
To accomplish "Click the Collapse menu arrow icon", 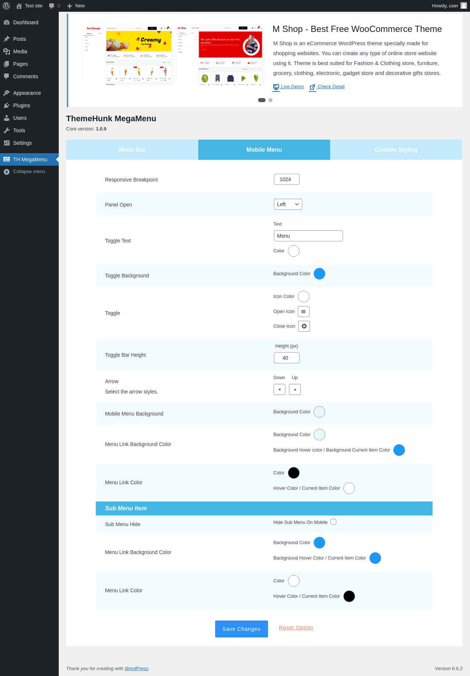I will 7,172.
